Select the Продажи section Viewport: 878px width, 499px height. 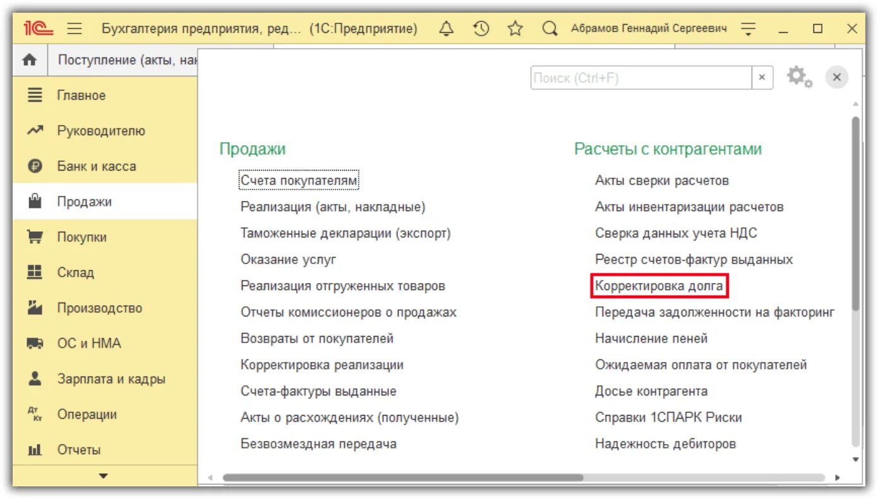tap(105, 201)
